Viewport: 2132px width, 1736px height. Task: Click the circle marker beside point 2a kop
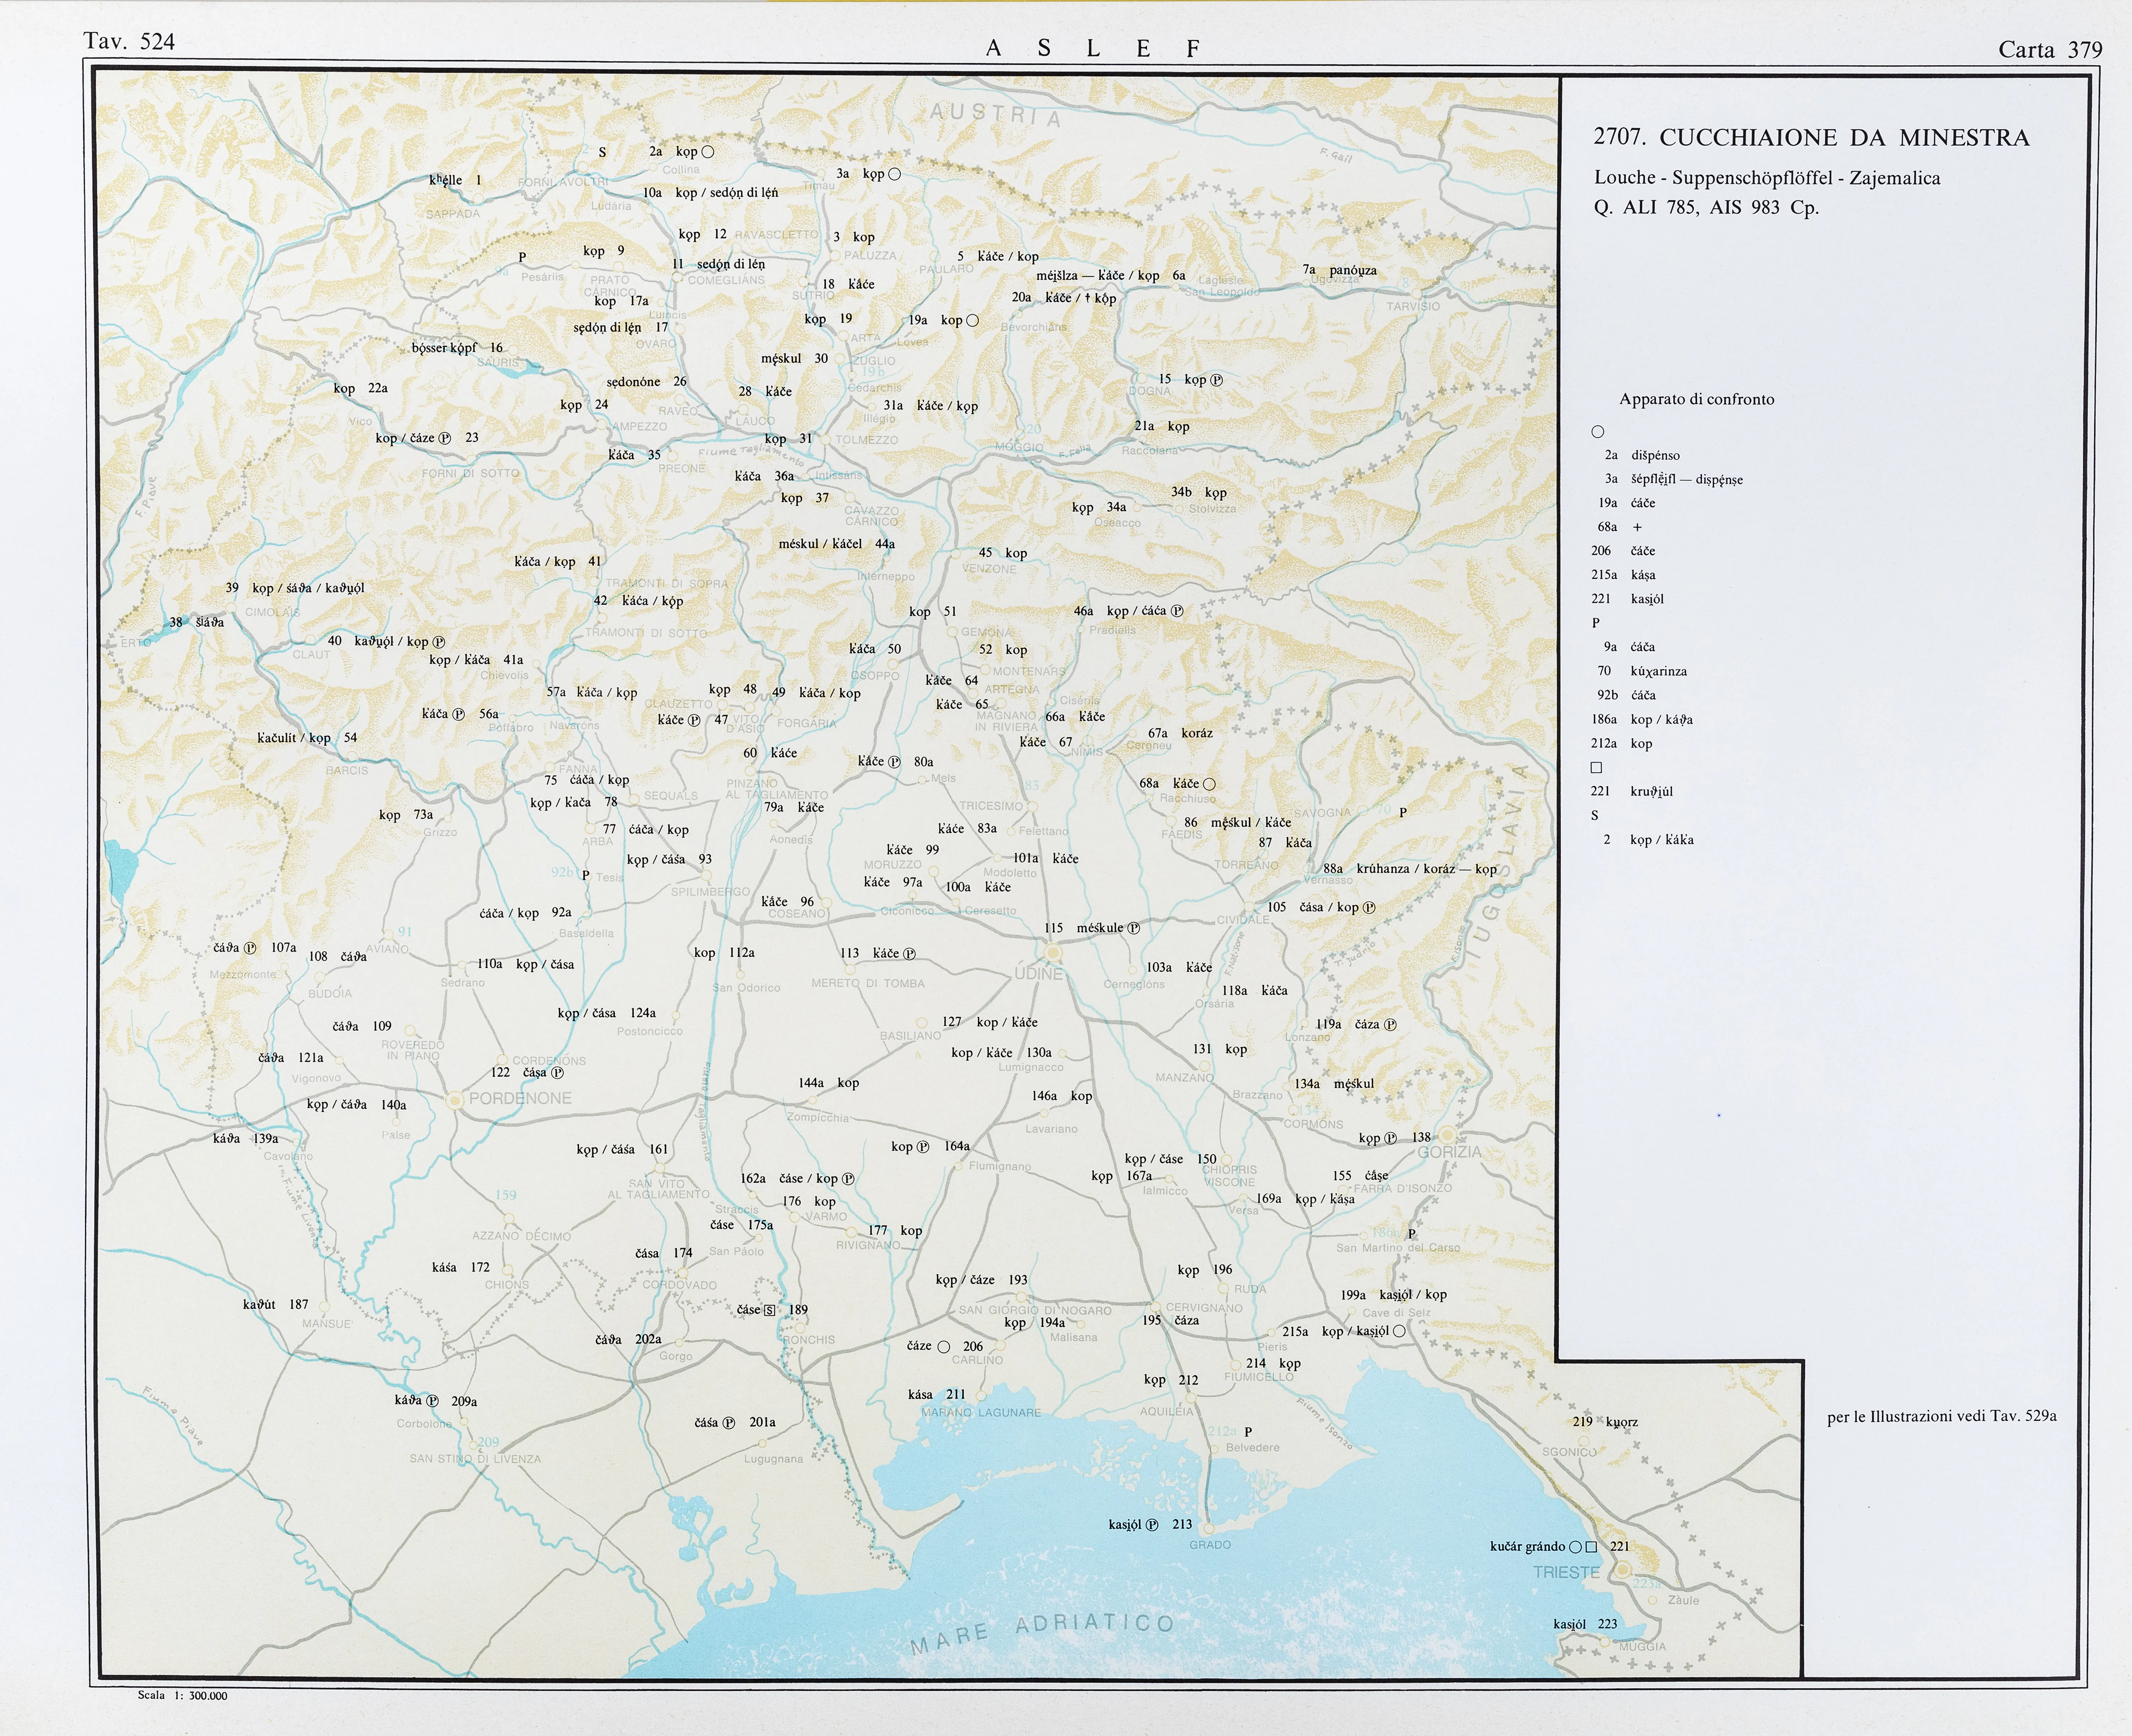(x=708, y=152)
